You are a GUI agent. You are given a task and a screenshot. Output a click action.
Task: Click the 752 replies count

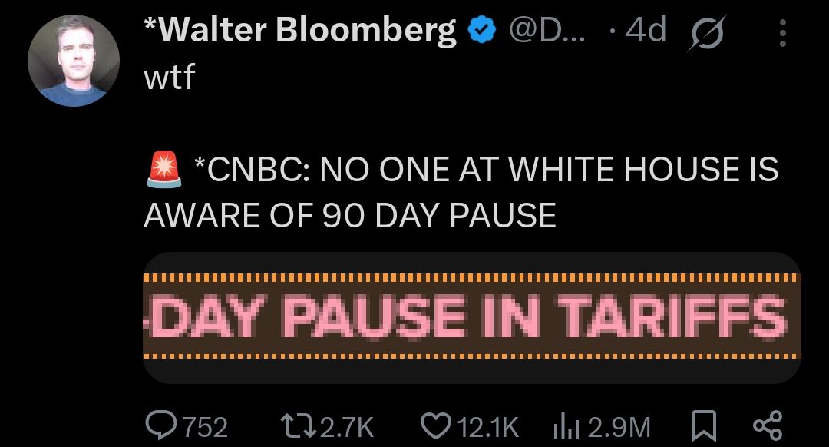204,425
